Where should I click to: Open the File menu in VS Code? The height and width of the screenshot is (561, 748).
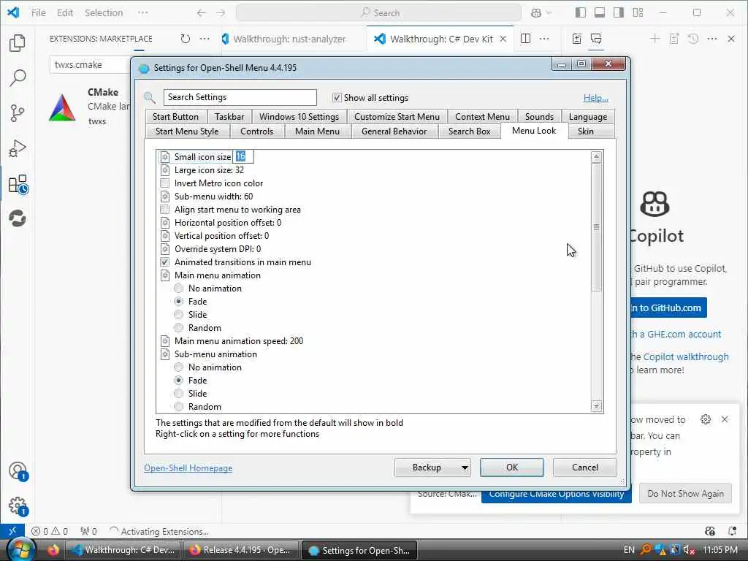pos(39,13)
